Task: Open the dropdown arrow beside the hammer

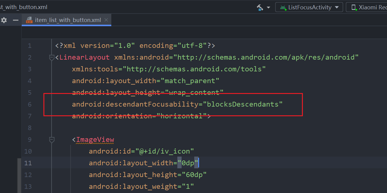Action: (x=268, y=8)
